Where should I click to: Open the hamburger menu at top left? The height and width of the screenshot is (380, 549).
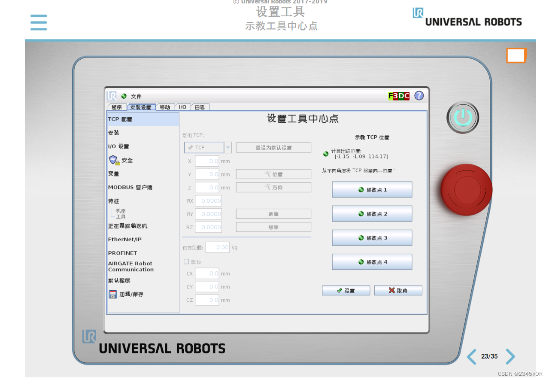pos(39,22)
